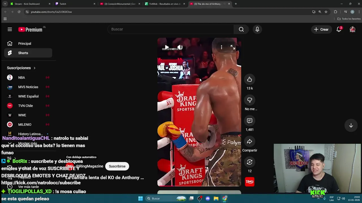Bookmark this page with the star

[x=326, y=12]
